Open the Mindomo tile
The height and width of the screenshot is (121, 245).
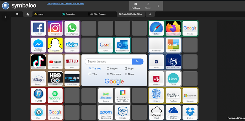[x=156, y=79]
